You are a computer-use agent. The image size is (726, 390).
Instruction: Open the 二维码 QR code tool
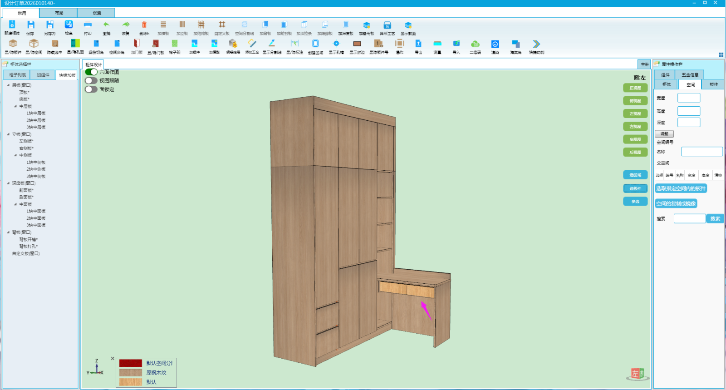[475, 44]
